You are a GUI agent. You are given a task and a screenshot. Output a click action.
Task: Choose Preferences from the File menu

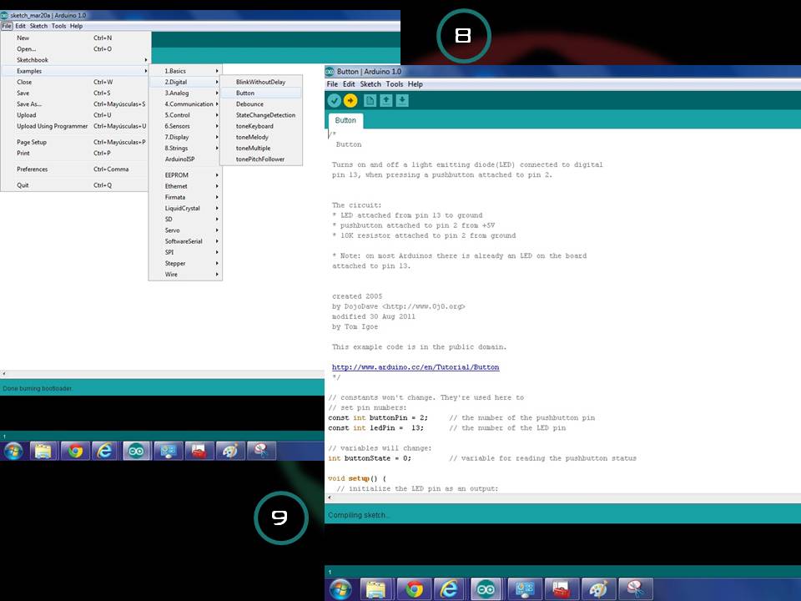[x=76, y=169]
